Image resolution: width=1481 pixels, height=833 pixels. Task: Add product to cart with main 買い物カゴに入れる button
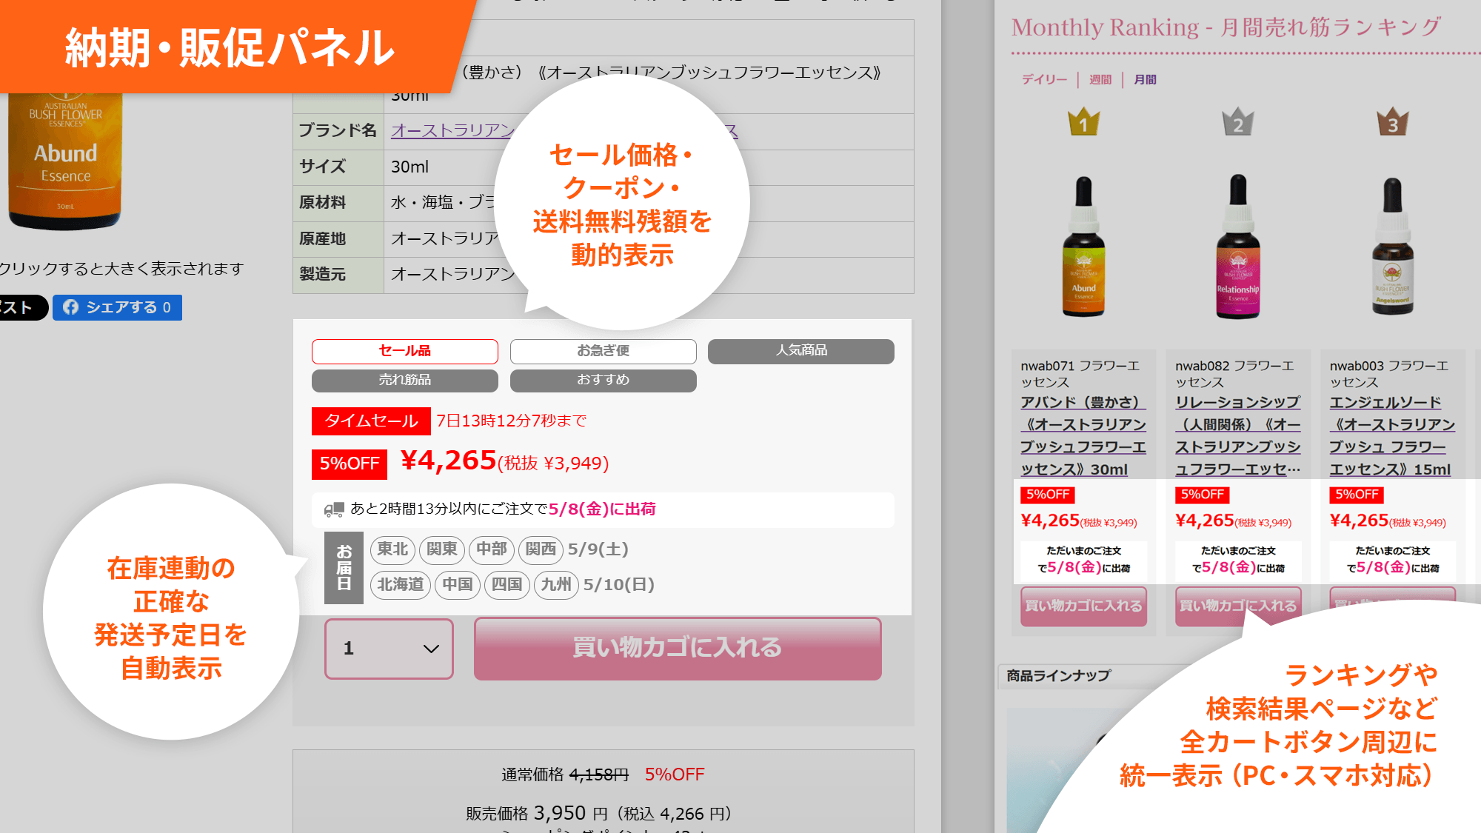tap(678, 648)
